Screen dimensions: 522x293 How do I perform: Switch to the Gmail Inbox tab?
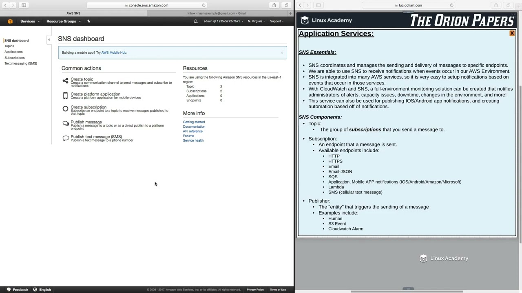[217, 13]
